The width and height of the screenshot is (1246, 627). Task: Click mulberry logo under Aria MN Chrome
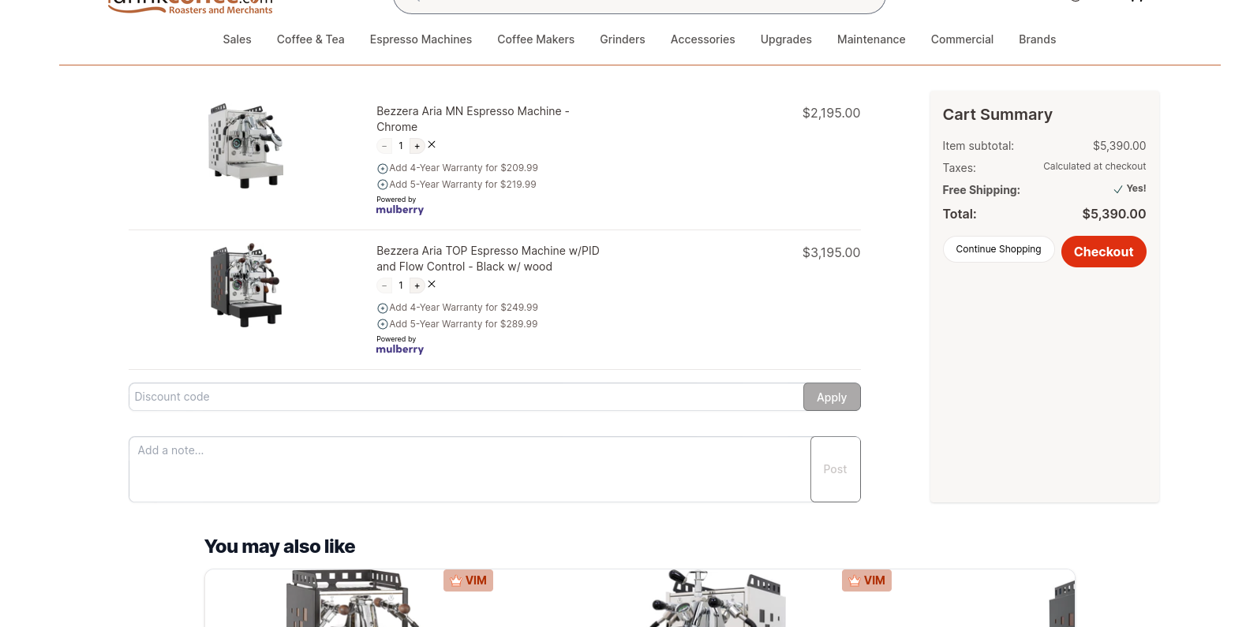399,210
